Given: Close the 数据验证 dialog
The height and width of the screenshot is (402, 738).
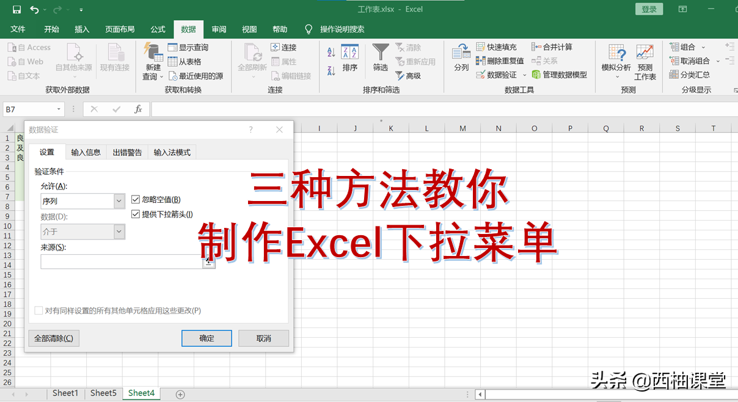Looking at the screenshot, I should point(279,130).
